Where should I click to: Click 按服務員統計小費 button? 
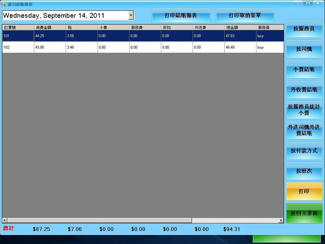pyautogui.click(x=304, y=110)
